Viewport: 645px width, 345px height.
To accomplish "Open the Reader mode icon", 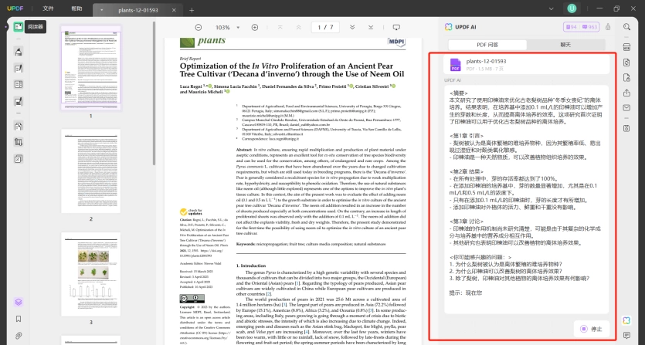I will point(18,27).
